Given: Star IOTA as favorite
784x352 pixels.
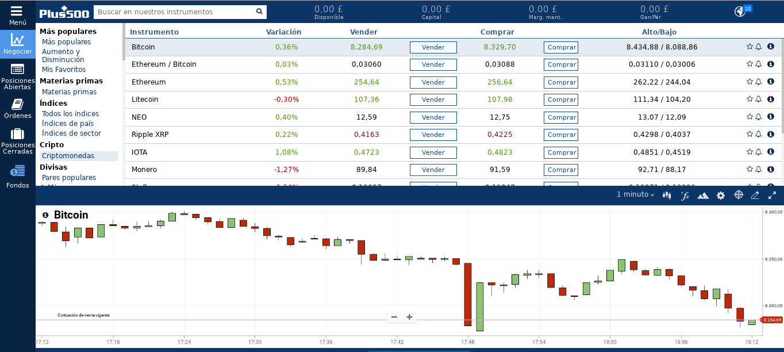Looking at the screenshot, I should 750,152.
